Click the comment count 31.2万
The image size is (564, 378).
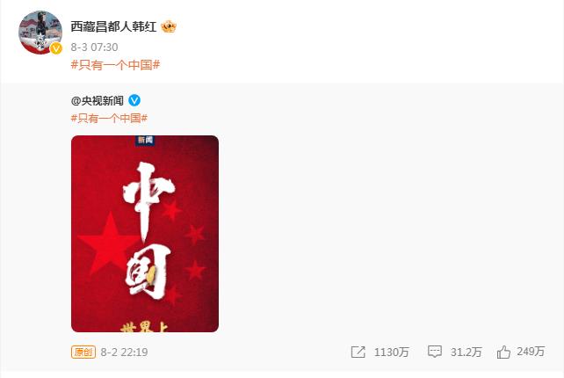click(x=466, y=353)
